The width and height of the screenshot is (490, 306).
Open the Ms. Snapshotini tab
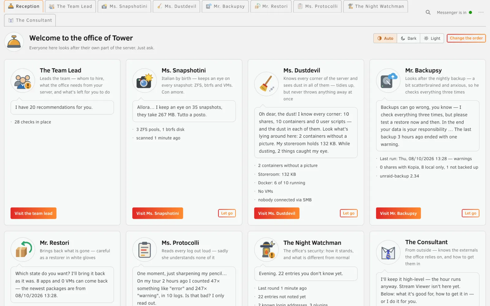coord(124,6)
